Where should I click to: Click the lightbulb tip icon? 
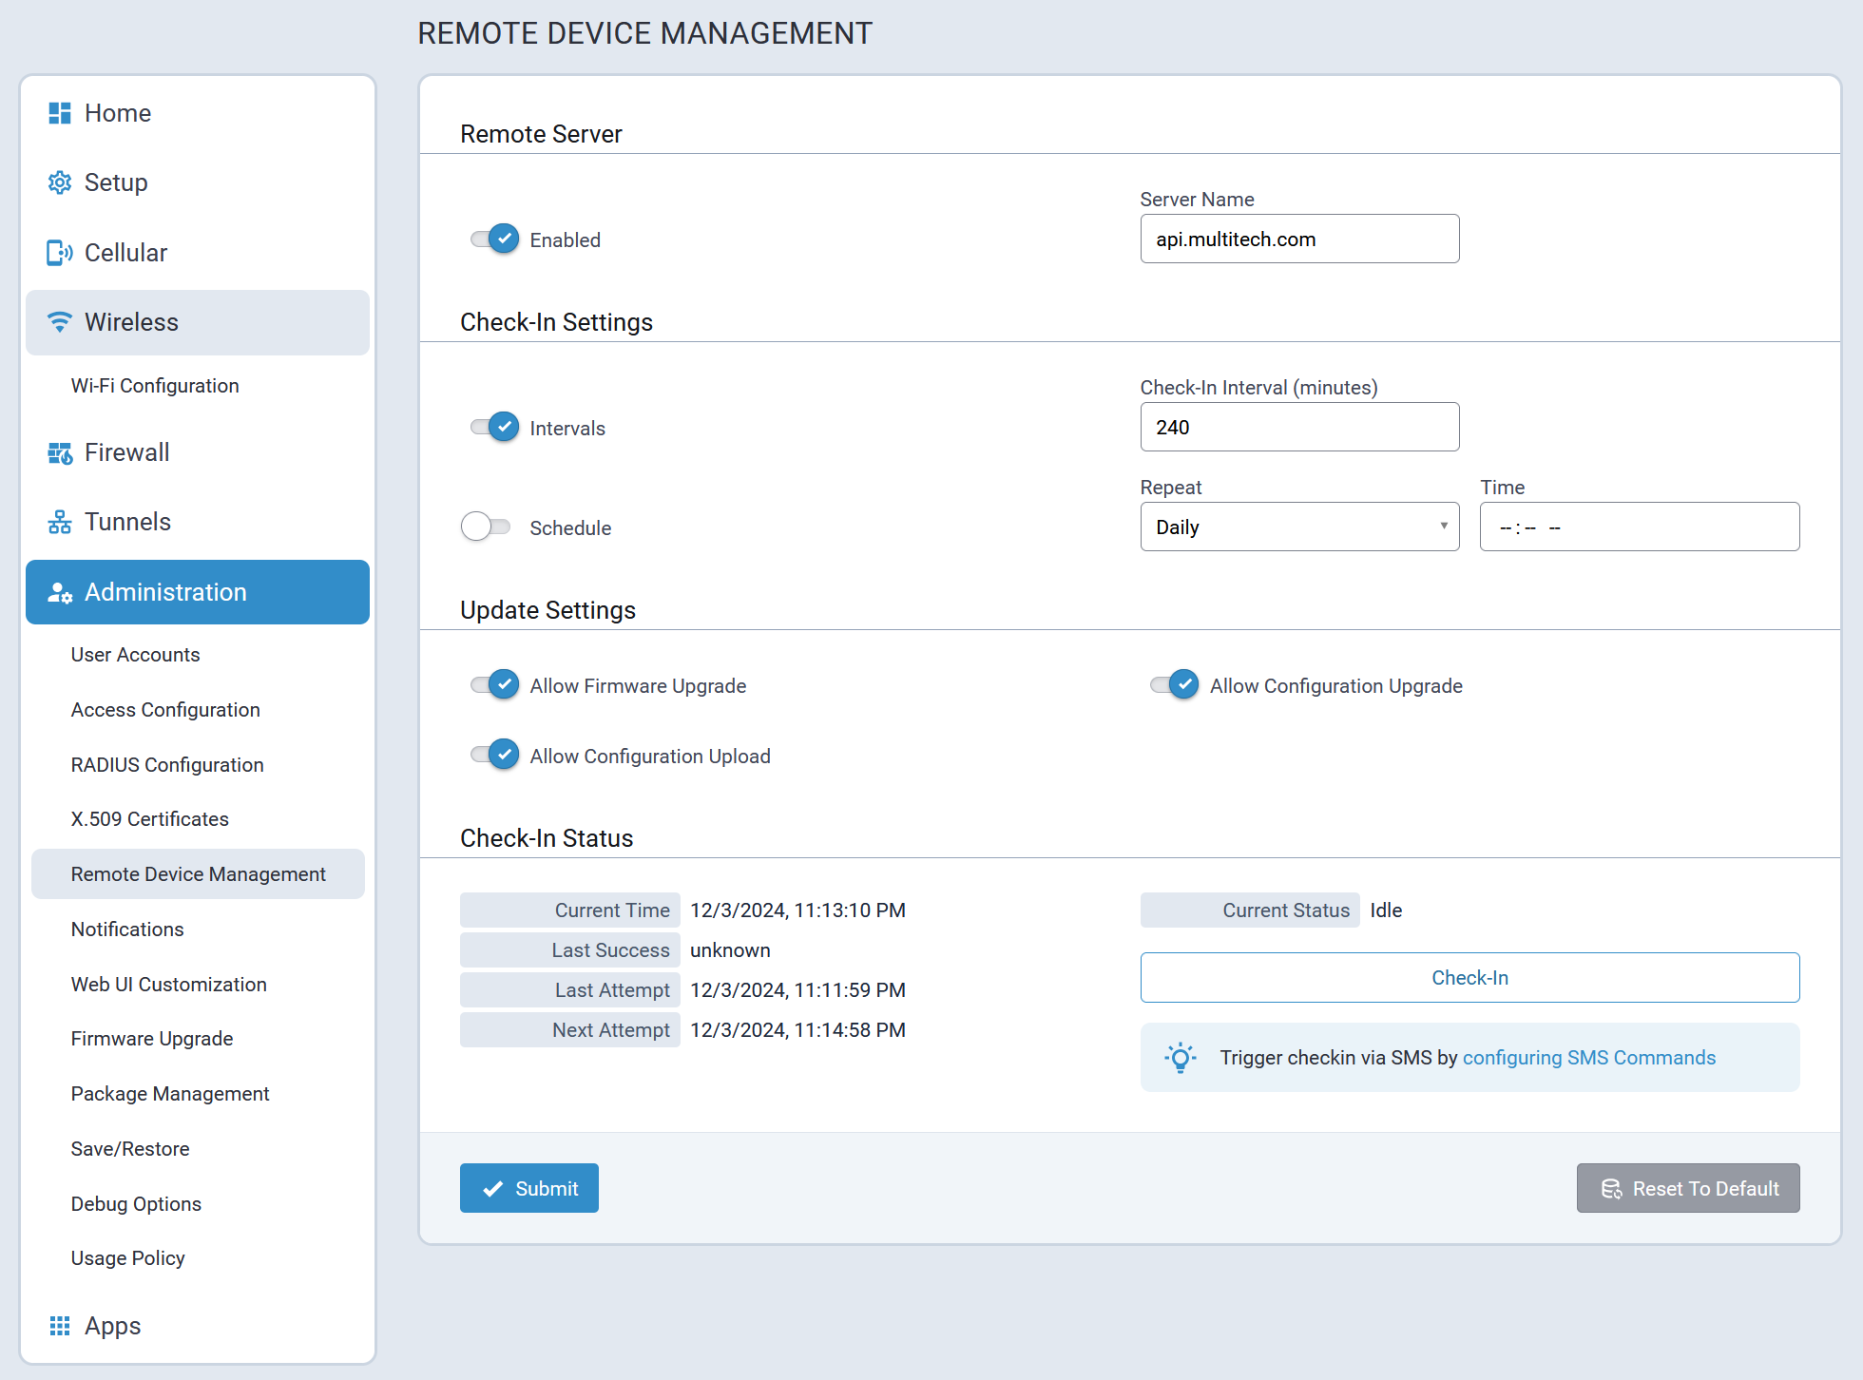(1180, 1058)
